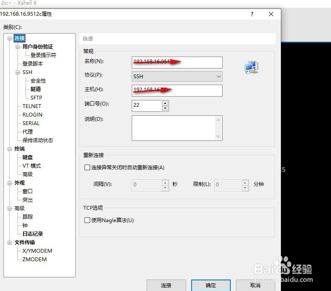Viewport: 331px width, 291px height.
Task: Select SERIAL in the tree
Action: click(x=31, y=123)
